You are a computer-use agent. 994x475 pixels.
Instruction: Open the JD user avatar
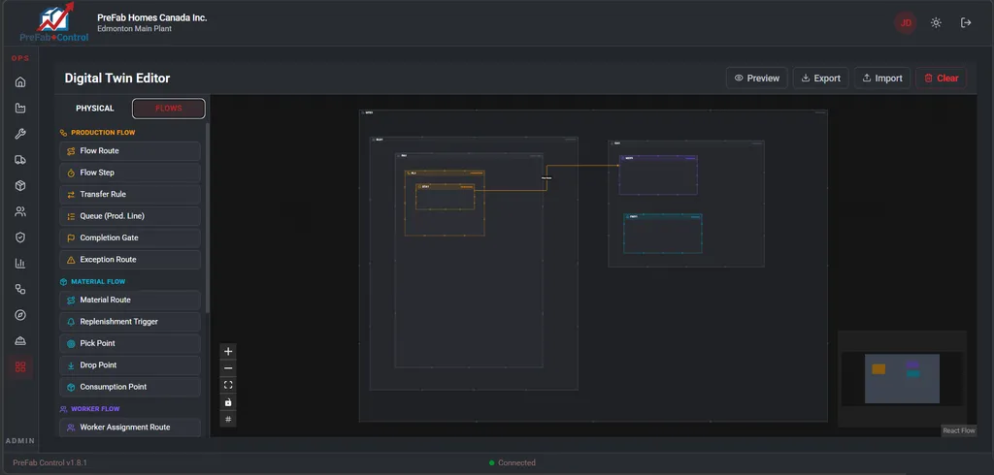906,23
